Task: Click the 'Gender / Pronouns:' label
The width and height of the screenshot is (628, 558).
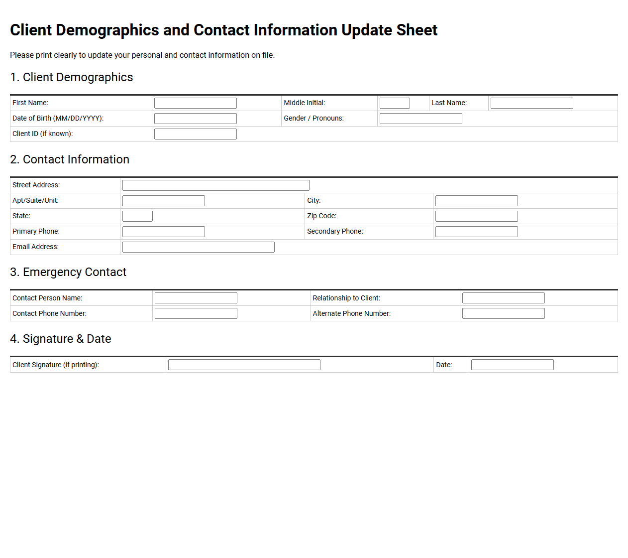Action: pyautogui.click(x=314, y=118)
